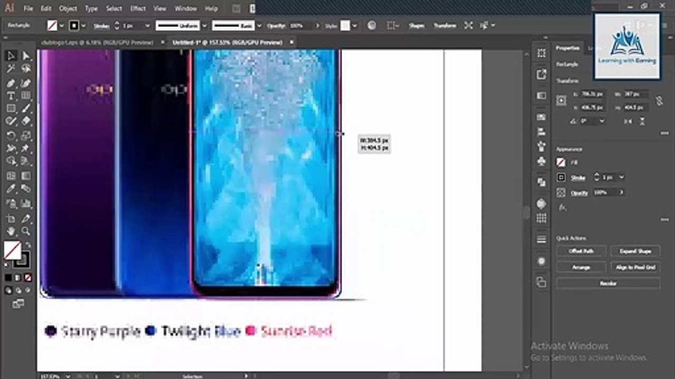This screenshot has height=379, width=675.
Task: Select the Eyedropper tool
Action: point(11,189)
